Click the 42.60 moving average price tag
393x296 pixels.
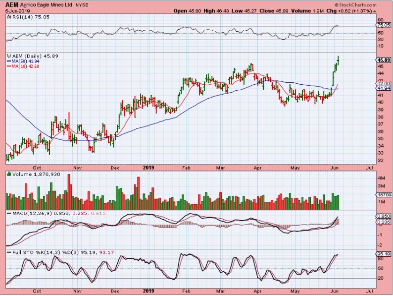(x=384, y=83)
